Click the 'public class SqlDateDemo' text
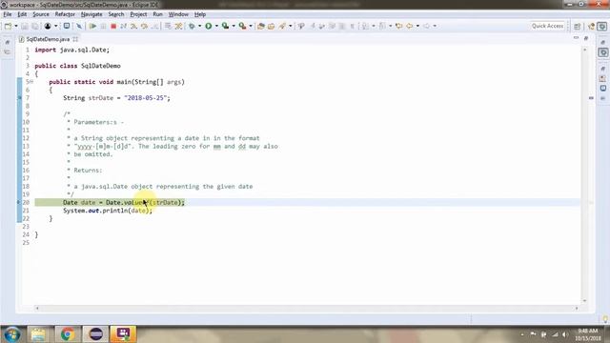This screenshot has height=343, width=610. [77, 66]
